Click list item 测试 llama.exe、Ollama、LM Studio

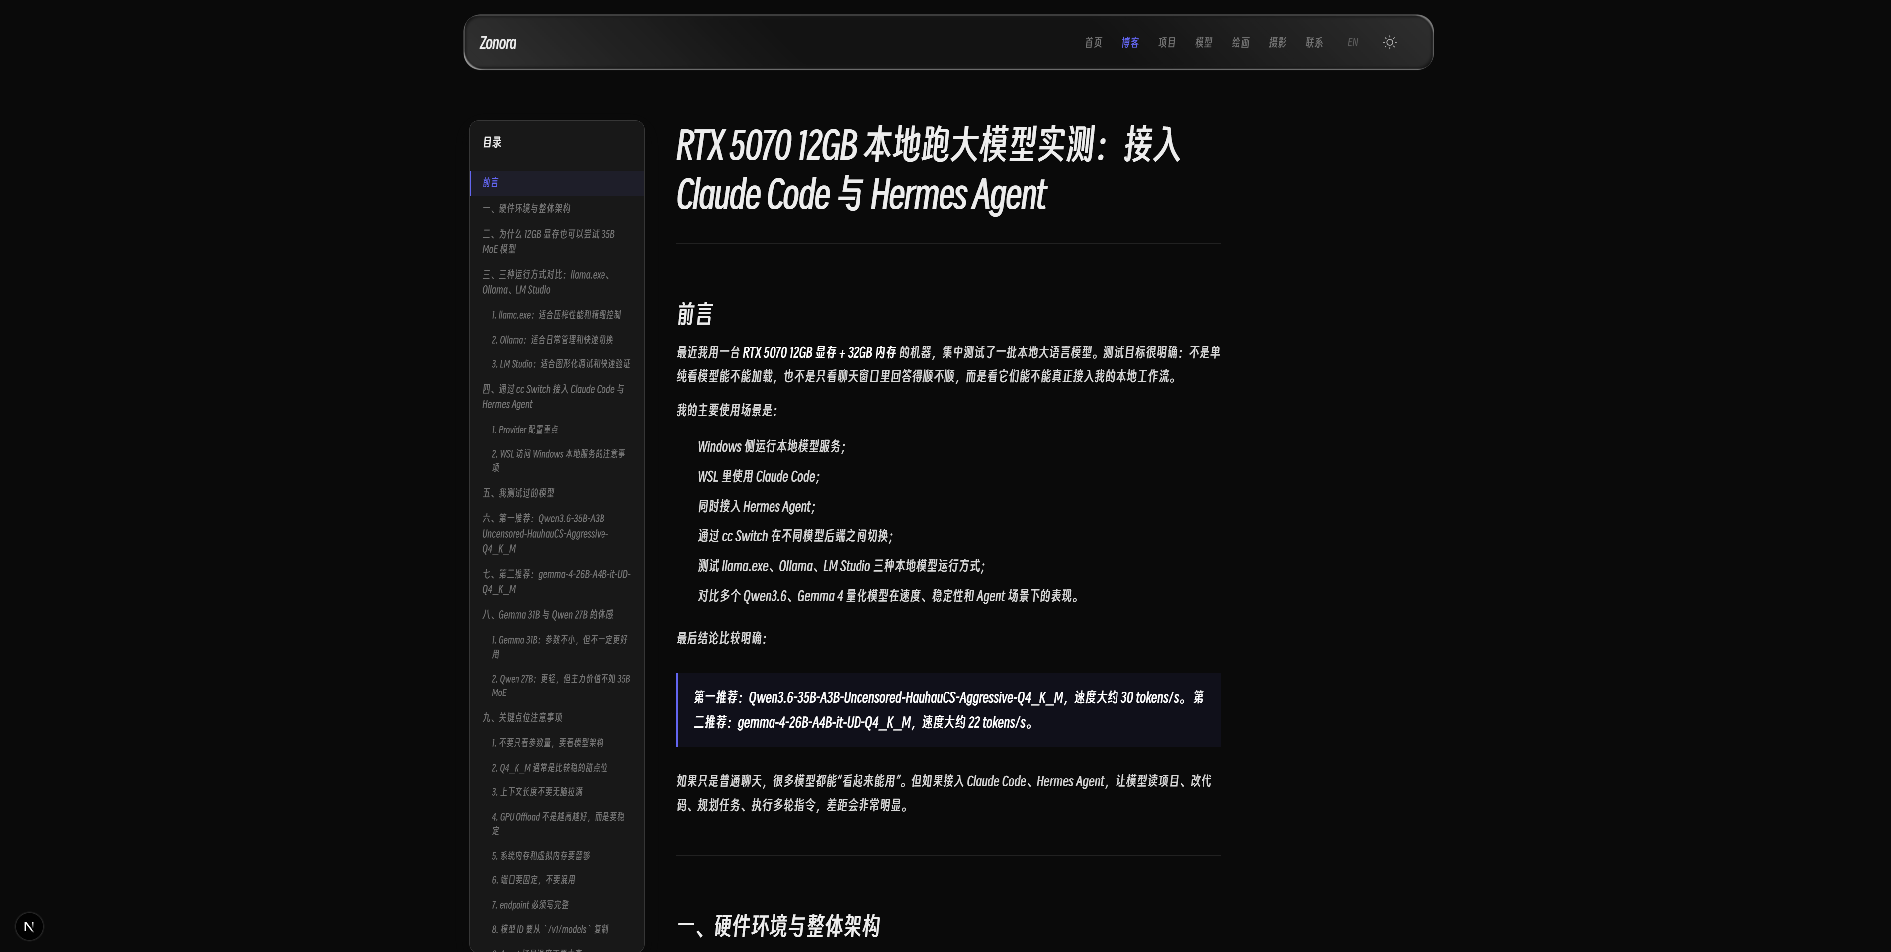tap(841, 566)
